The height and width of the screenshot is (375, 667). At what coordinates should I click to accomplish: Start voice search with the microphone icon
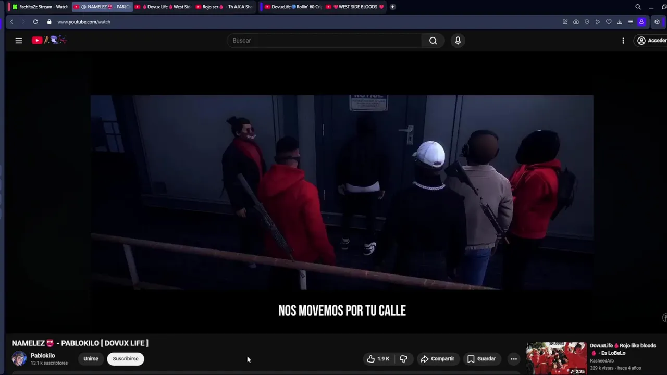pos(458,41)
